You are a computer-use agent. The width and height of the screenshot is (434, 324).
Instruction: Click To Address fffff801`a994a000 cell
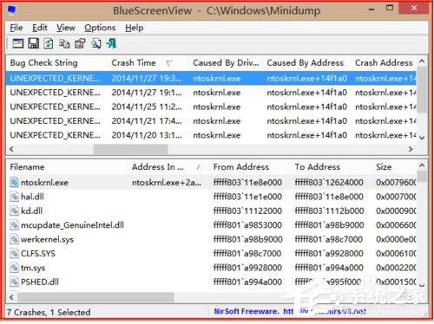point(329,268)
